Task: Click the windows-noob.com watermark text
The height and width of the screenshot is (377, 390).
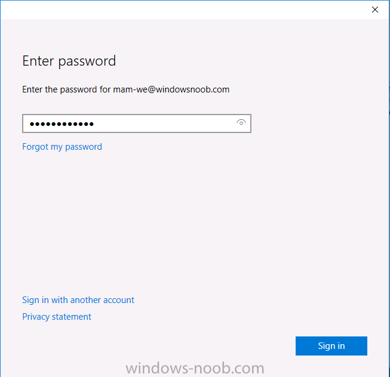Action: click(x=195, y=368)
